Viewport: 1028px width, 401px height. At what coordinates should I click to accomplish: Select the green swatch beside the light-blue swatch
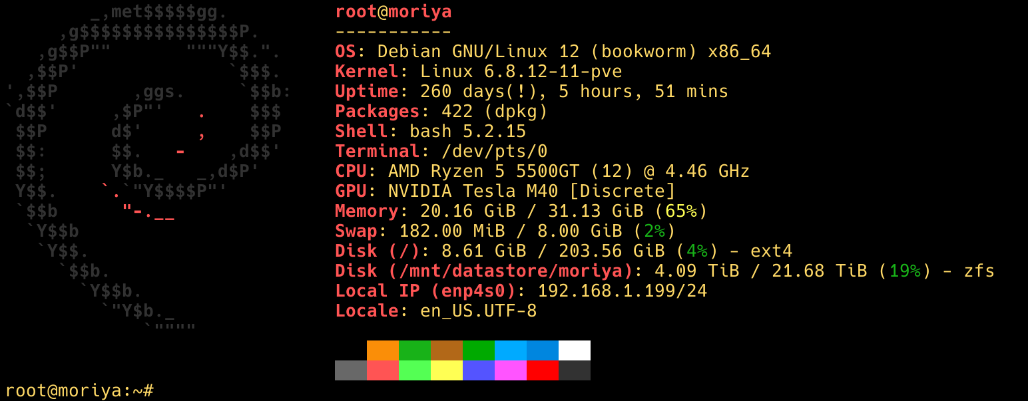click(x=479, y=350)
